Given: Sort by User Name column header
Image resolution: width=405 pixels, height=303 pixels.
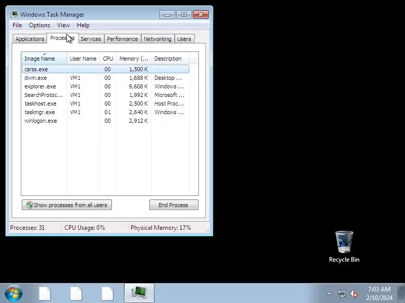Looking at the screenshot, I should [x=83, y=59].
